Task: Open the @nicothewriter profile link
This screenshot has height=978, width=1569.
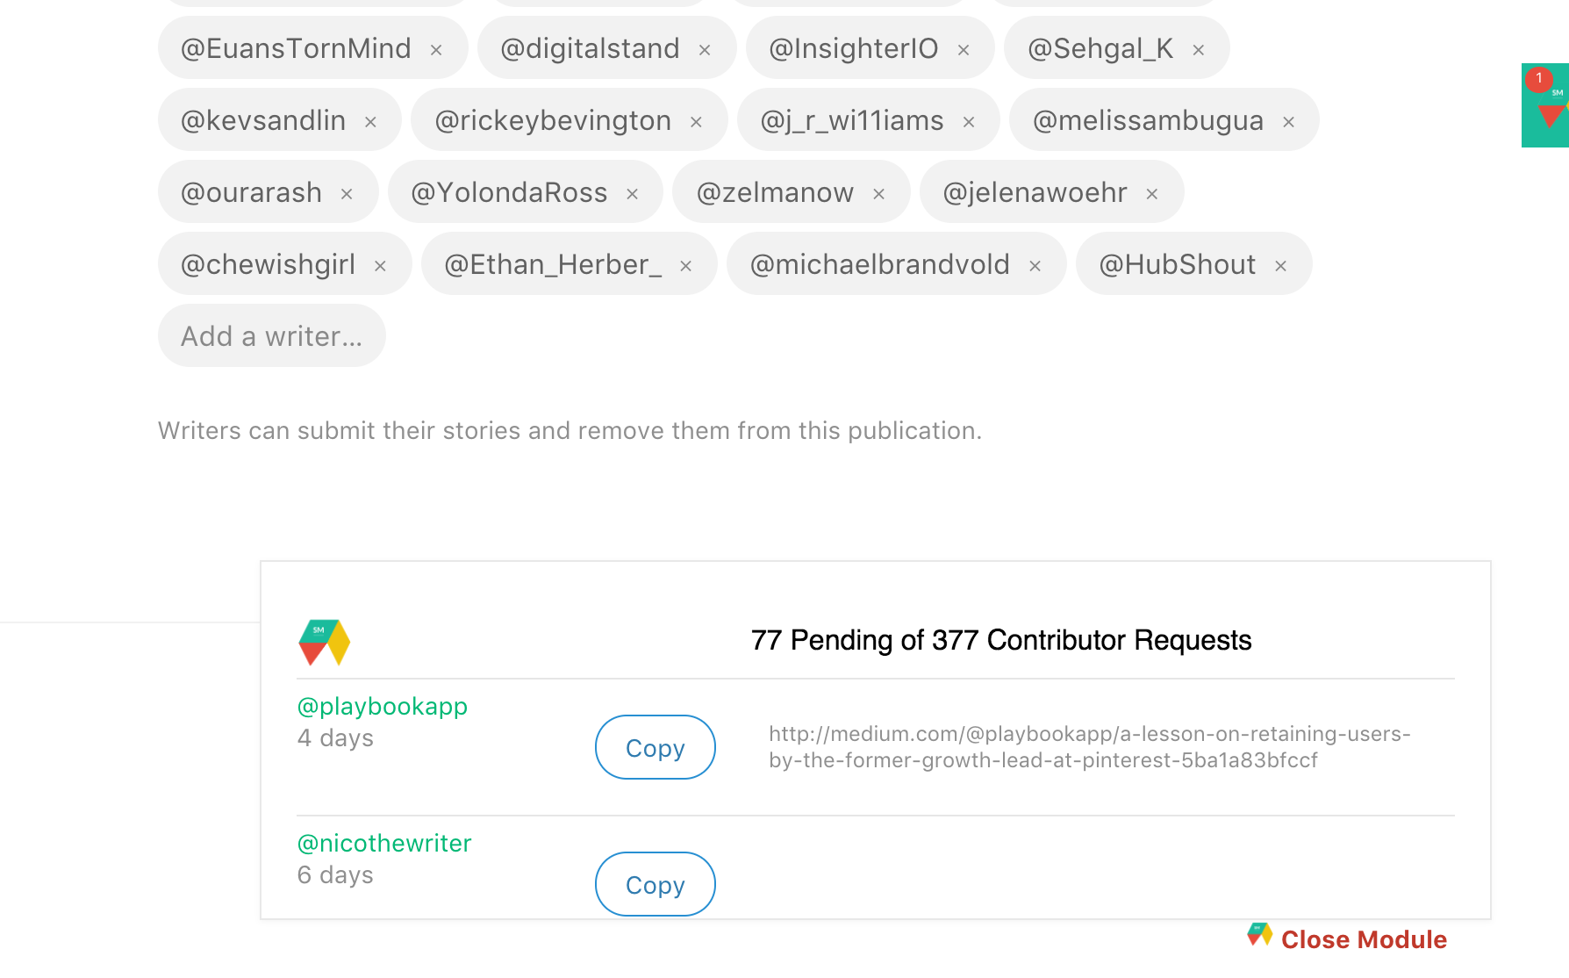Action: 384,843
